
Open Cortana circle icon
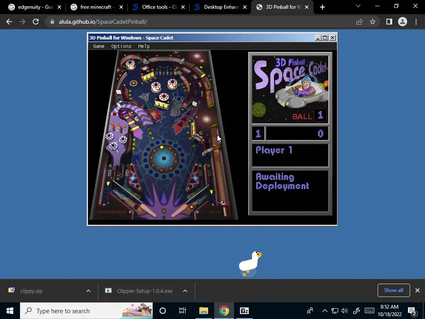point(163,311)
